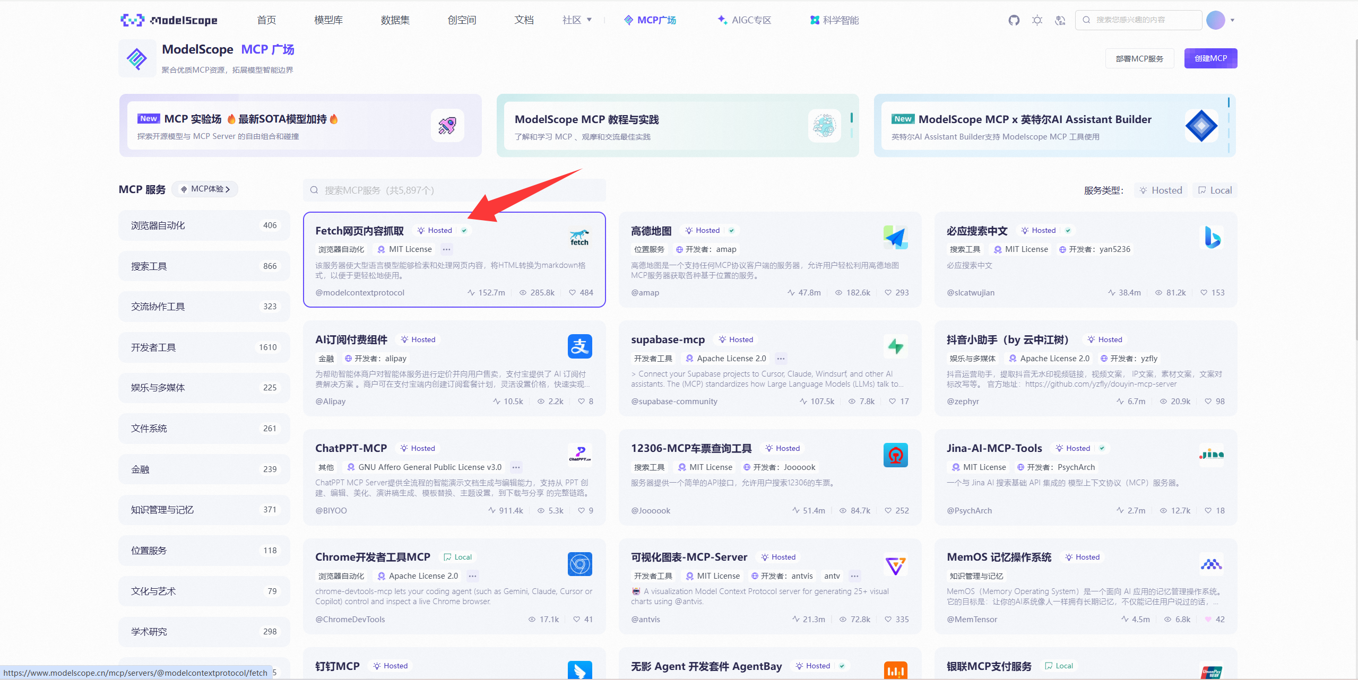Click the Bing logo on 必应搜索中文 card
Viewport: 1358px width, 680px height.
click(x=1212, y=237)
